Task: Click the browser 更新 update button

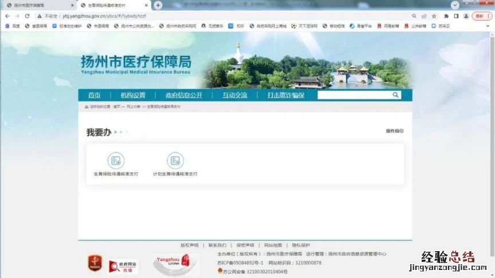Action: (482, 16)
